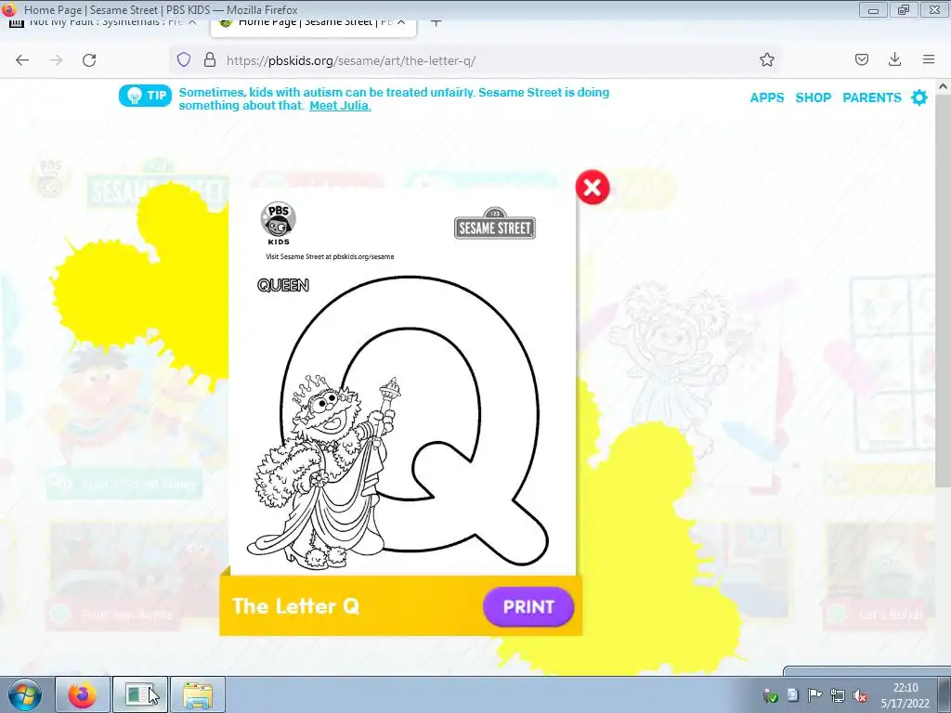Click the network tray icon
Screen dimensions: 951x713
click(x=838, y=695)
